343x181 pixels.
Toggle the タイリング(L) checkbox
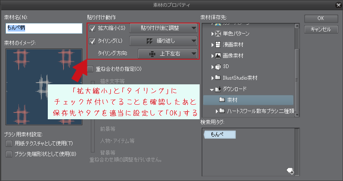point(93,41)
